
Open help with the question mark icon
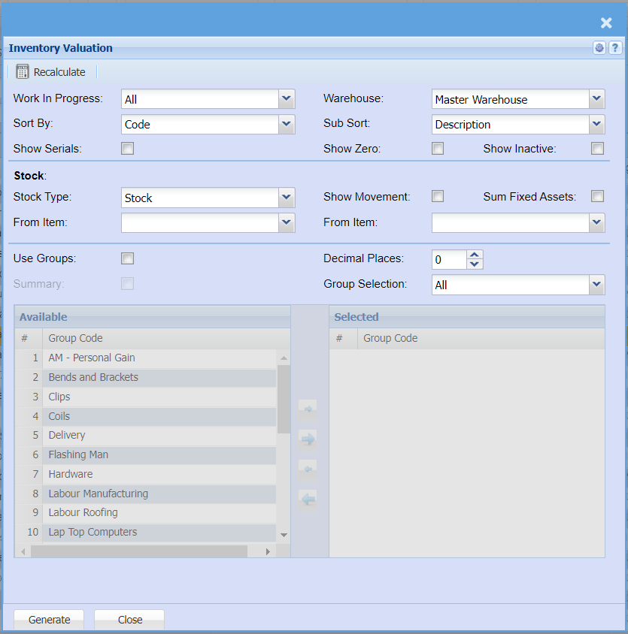(x=614, y=48)
